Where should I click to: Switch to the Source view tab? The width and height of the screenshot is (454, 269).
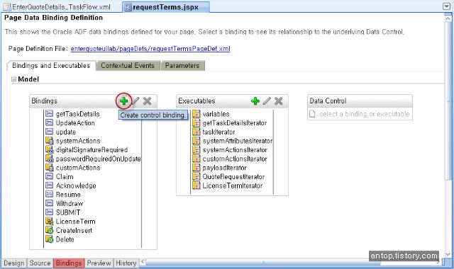click(x=40, y=263)
